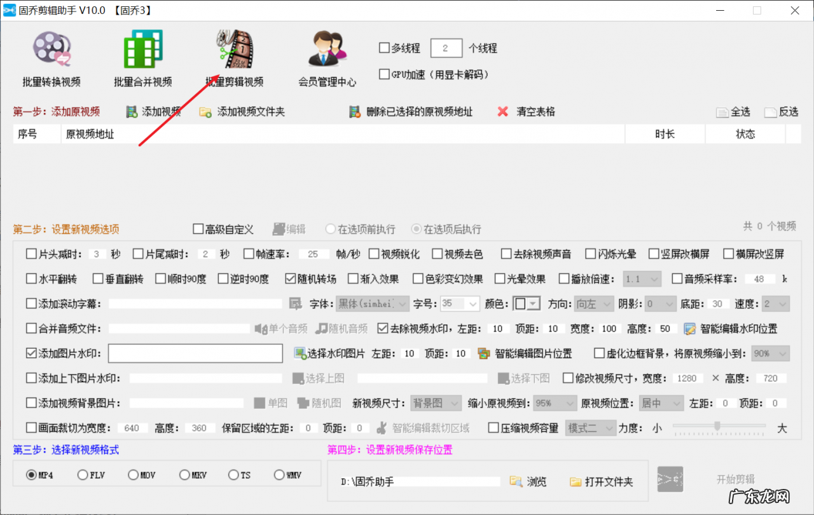
Task: Click 全选 to select all videos
Action: pos(733,111)
